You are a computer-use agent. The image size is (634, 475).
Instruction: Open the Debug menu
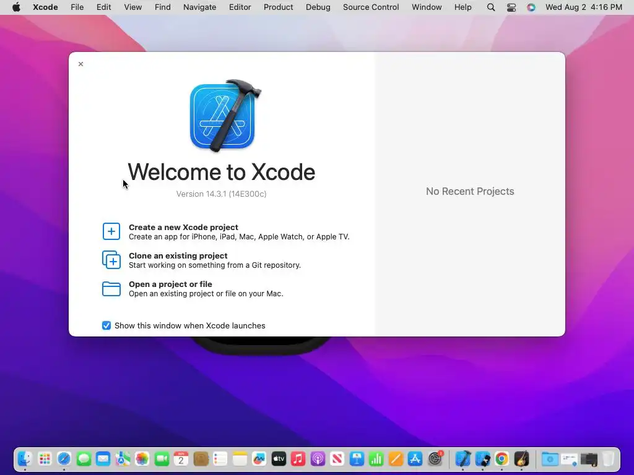coord(318,7)
